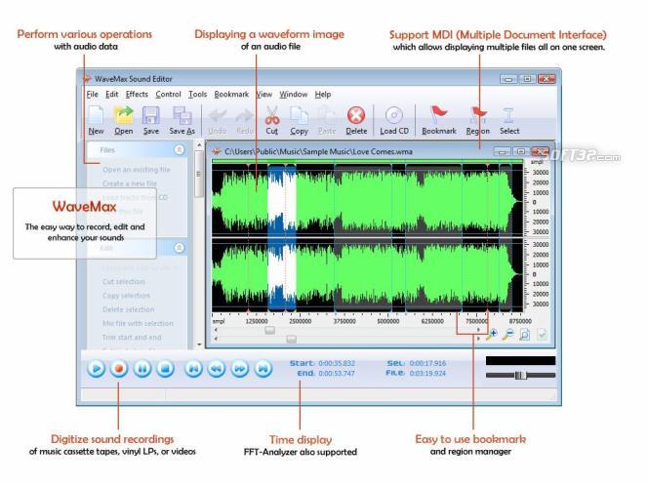Open the View menu
This screenshot has height=486, width=648.
(x=264, y=95)
